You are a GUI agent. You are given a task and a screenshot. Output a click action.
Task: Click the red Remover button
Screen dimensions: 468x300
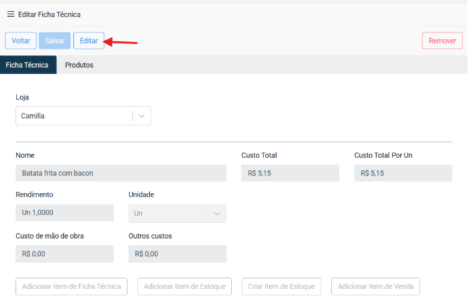[x=442, y=41]
